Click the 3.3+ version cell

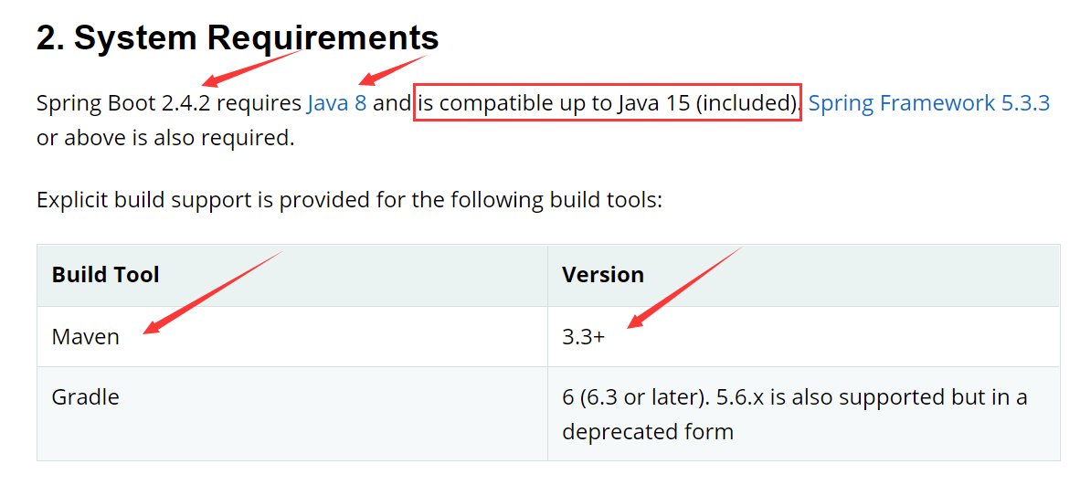point(583,337)
